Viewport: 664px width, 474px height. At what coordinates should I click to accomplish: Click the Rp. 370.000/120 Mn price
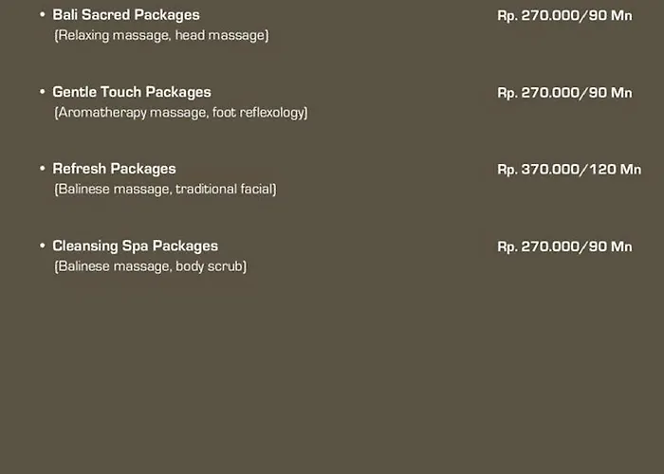[x=569, y=170]
